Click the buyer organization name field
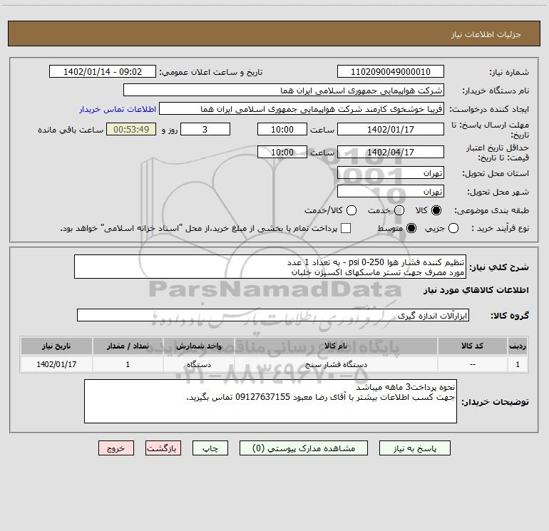Image resolution: width=549 pixels, height=531 pixels. [x=284, y=91]
